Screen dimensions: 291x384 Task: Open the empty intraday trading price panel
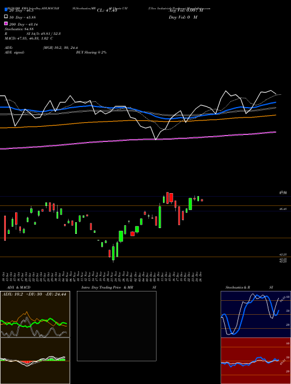[116, 326]
